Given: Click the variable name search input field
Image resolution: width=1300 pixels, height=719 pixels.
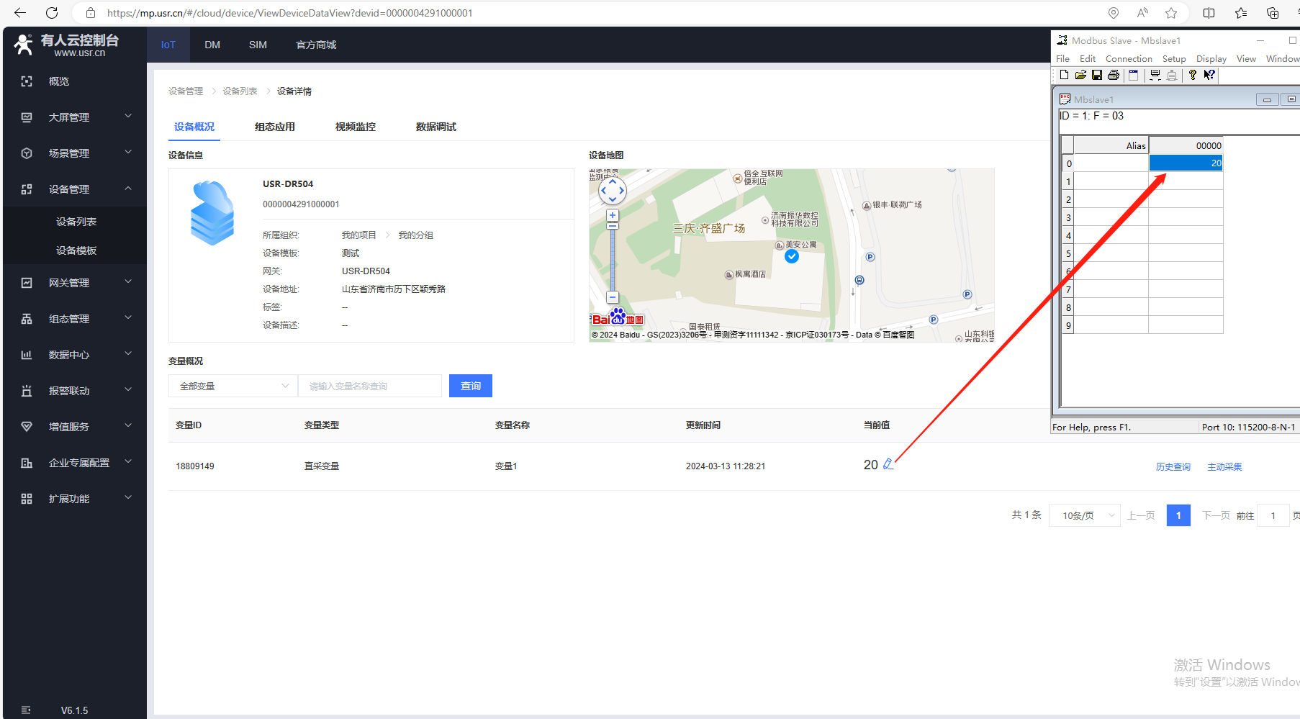Looking at the screenshot, I should click(x=370, y=386).
